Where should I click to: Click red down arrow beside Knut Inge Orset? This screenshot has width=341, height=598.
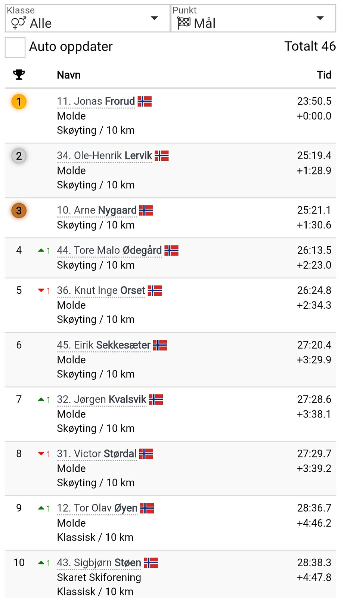click(x=41, y=290)
